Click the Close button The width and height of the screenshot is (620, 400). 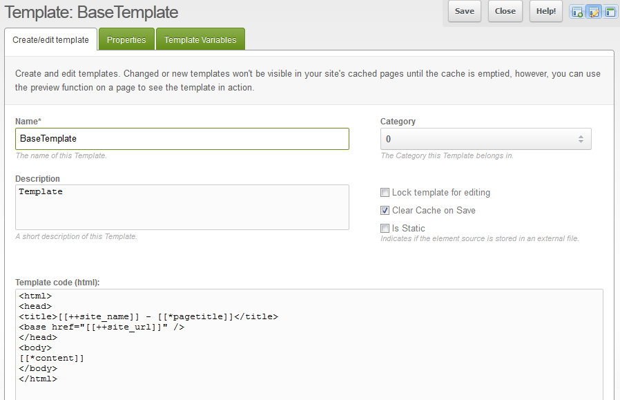coord(505,11)
